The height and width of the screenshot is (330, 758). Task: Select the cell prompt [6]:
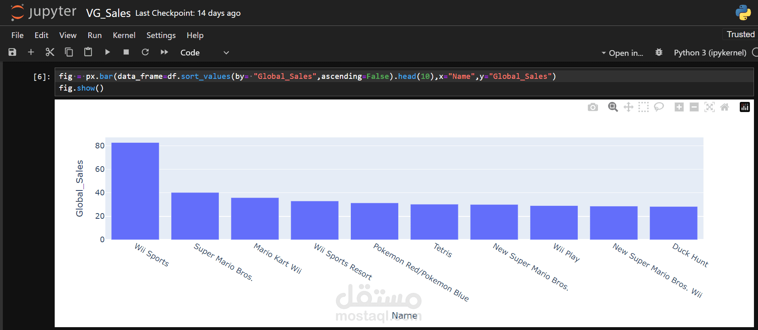coord(42,76)
